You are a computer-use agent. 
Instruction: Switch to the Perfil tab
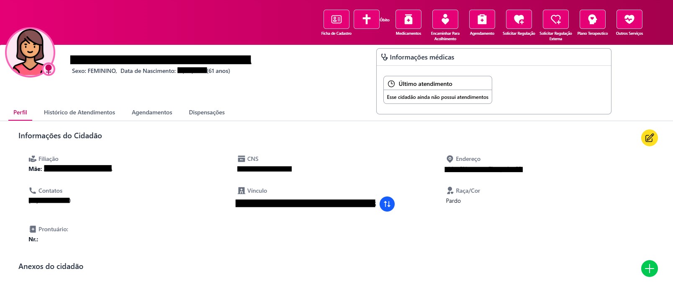coord(20,112)
